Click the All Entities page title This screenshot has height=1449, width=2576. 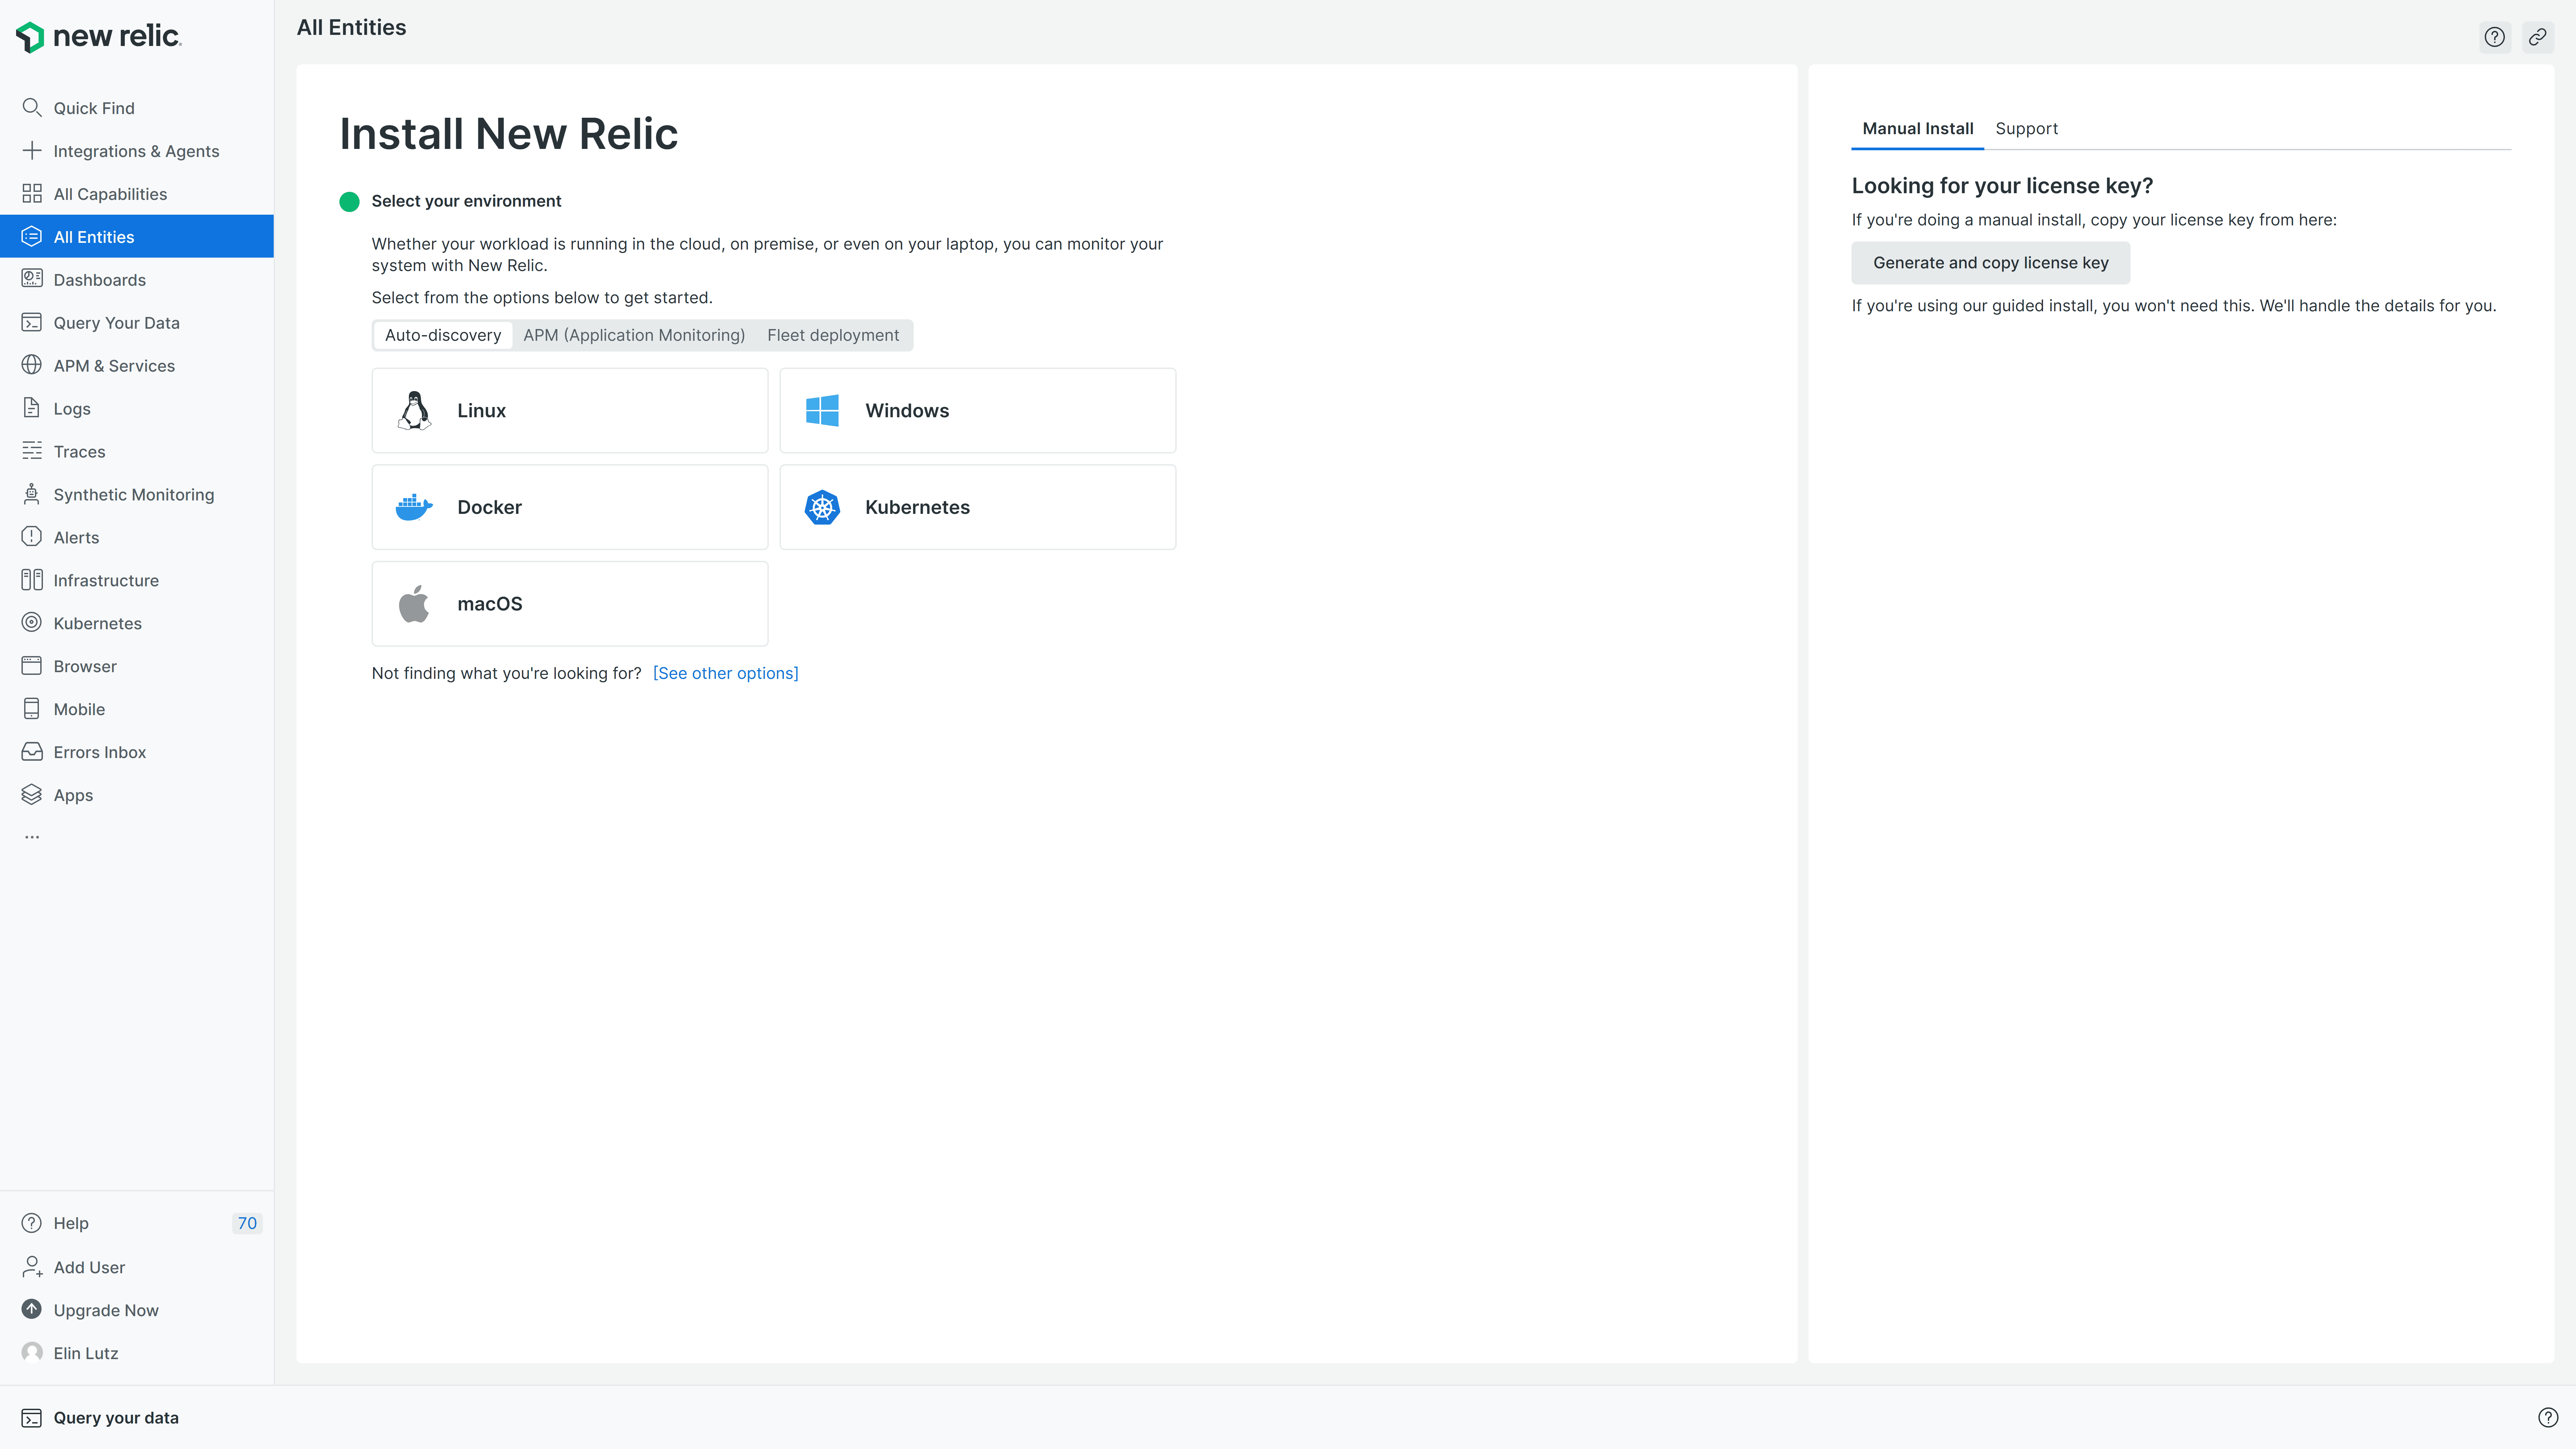pyautogui.click(x=352, y=28)
